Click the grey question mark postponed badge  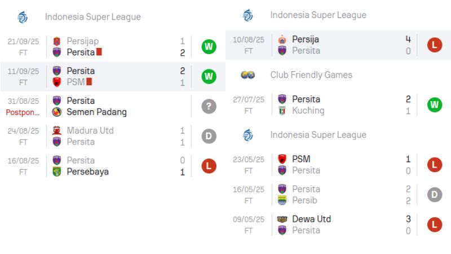209,106
